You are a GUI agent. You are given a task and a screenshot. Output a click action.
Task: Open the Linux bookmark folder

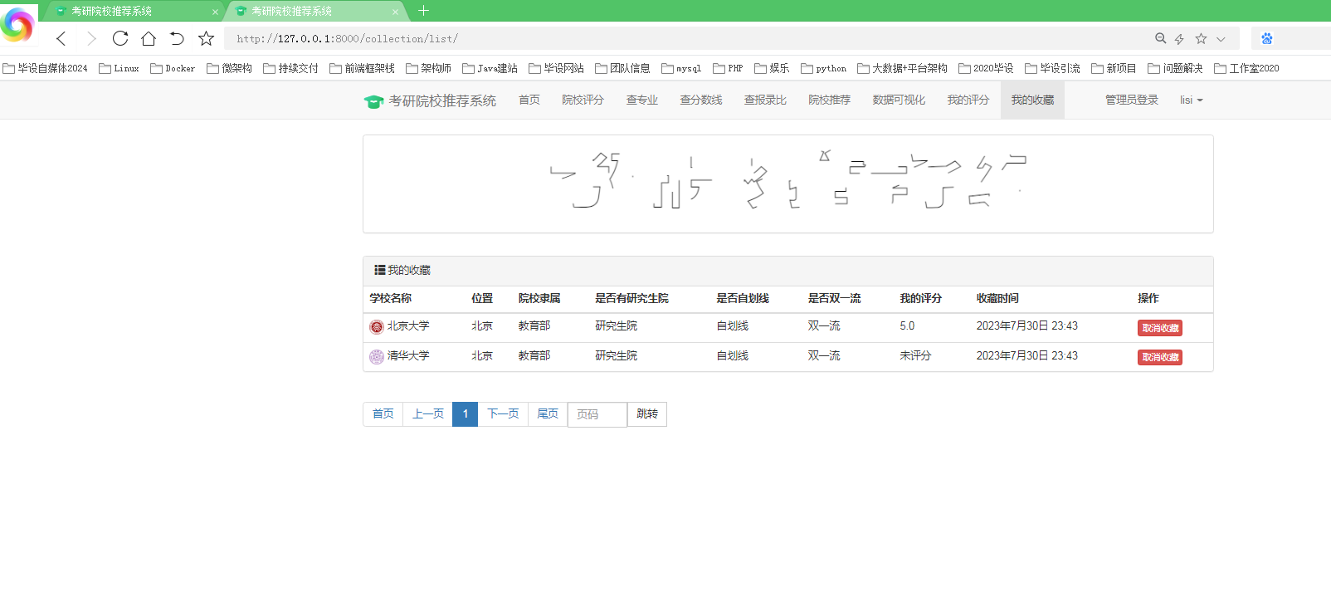pyautogui.click(x=119, y=68)
